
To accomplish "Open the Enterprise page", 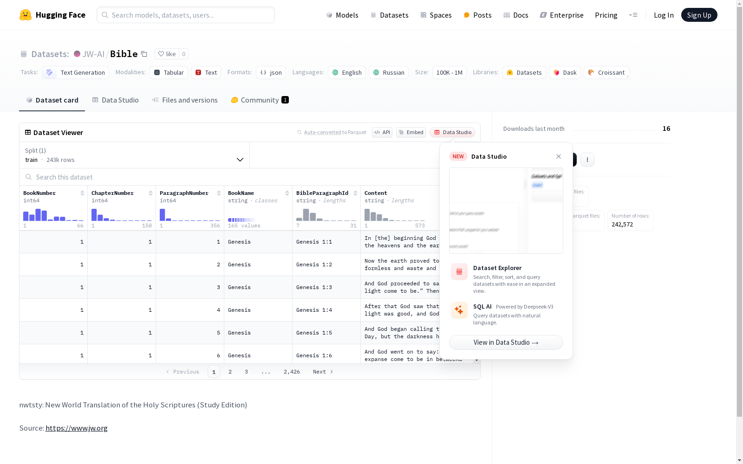I will tap(562, 15).
